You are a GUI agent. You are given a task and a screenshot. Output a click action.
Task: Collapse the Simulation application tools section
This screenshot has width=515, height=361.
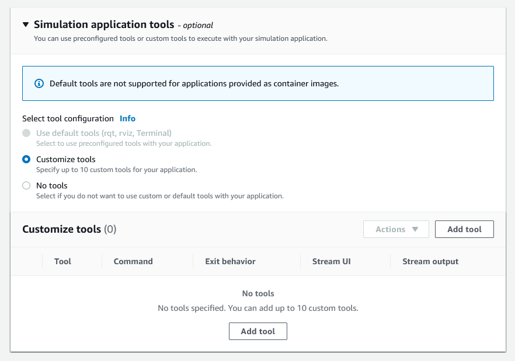tap(26, 25)
